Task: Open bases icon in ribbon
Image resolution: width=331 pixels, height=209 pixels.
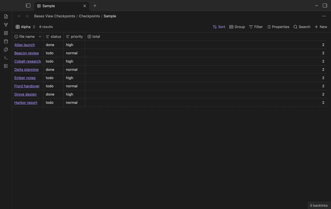Action: [x=6, y=66]
